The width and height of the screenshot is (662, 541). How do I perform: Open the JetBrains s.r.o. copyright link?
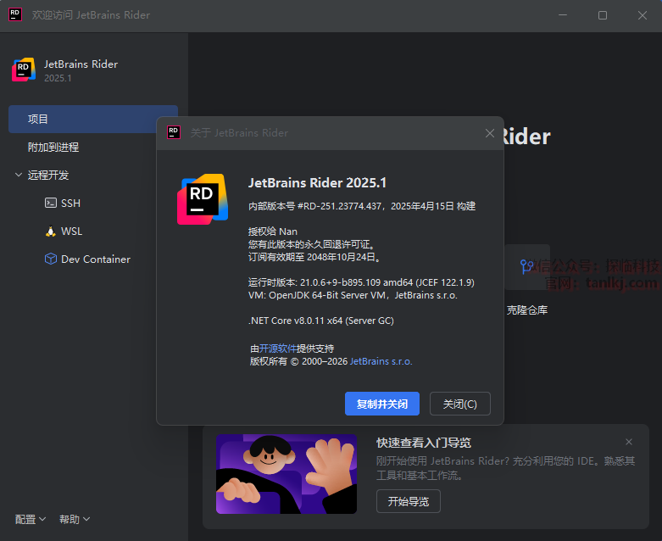click(x=381, y=361)
